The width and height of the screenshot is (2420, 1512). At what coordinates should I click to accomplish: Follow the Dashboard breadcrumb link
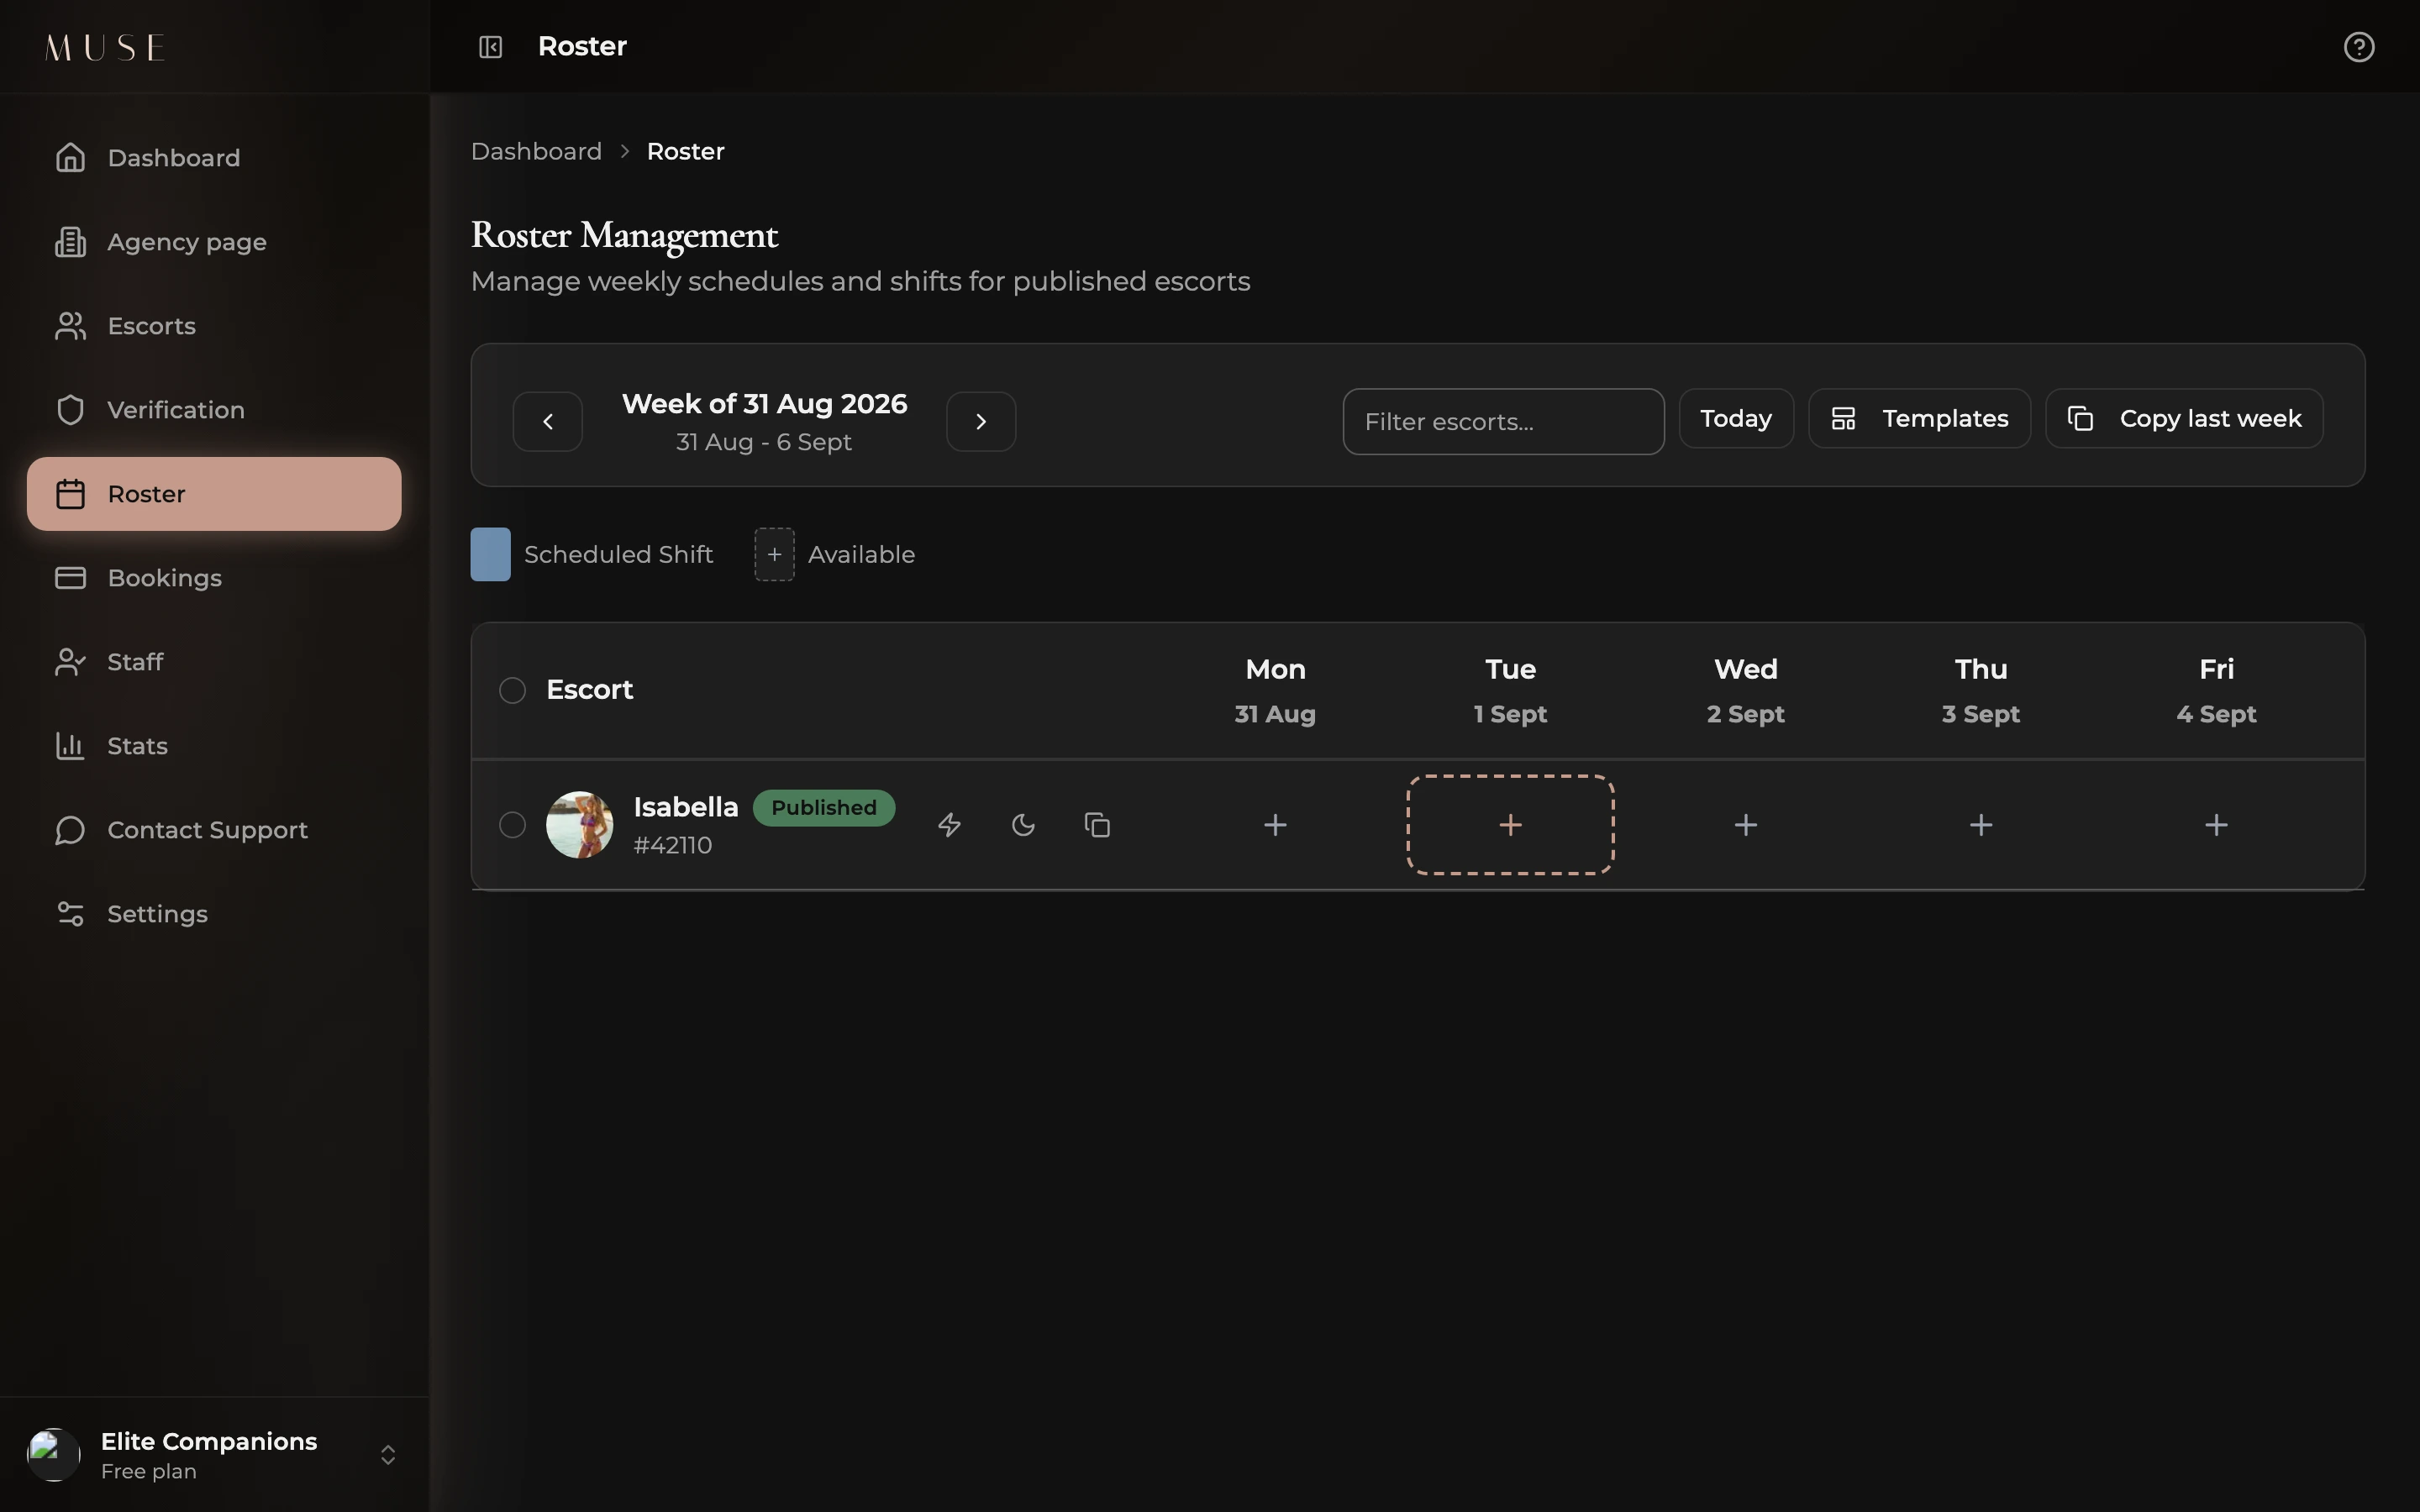[x=536, y=152]
